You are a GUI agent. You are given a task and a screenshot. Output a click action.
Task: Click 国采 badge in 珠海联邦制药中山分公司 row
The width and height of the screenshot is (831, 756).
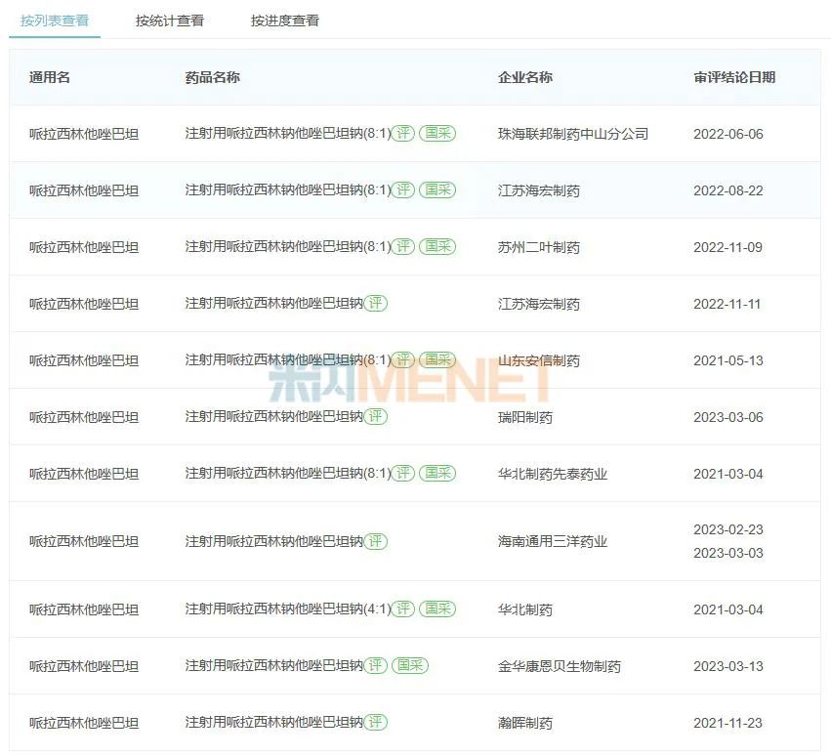pos(437,133)
